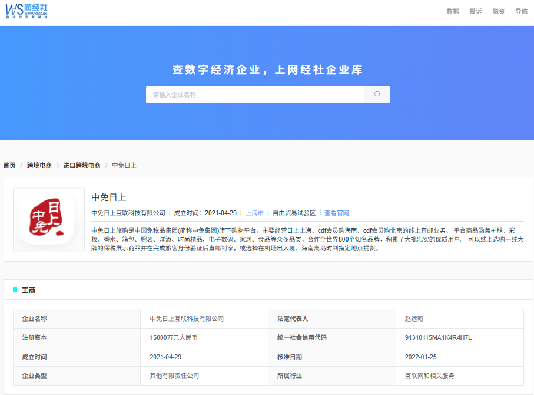The width and height of the screenshot is (534, 395).
Task: Click the 中免日上 company title heading
Action: tap(109, 197)
